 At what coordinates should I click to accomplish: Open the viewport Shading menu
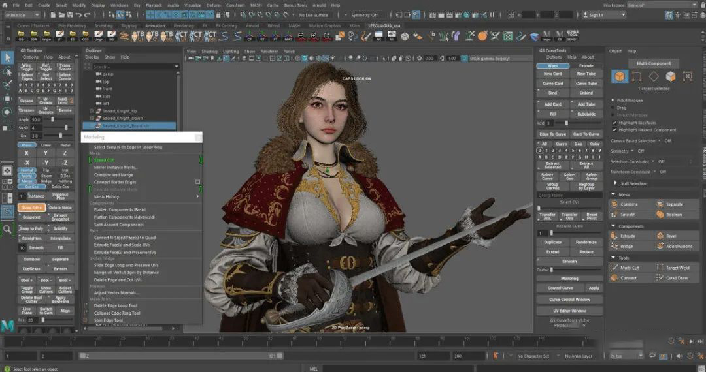(x=209, y=51)
